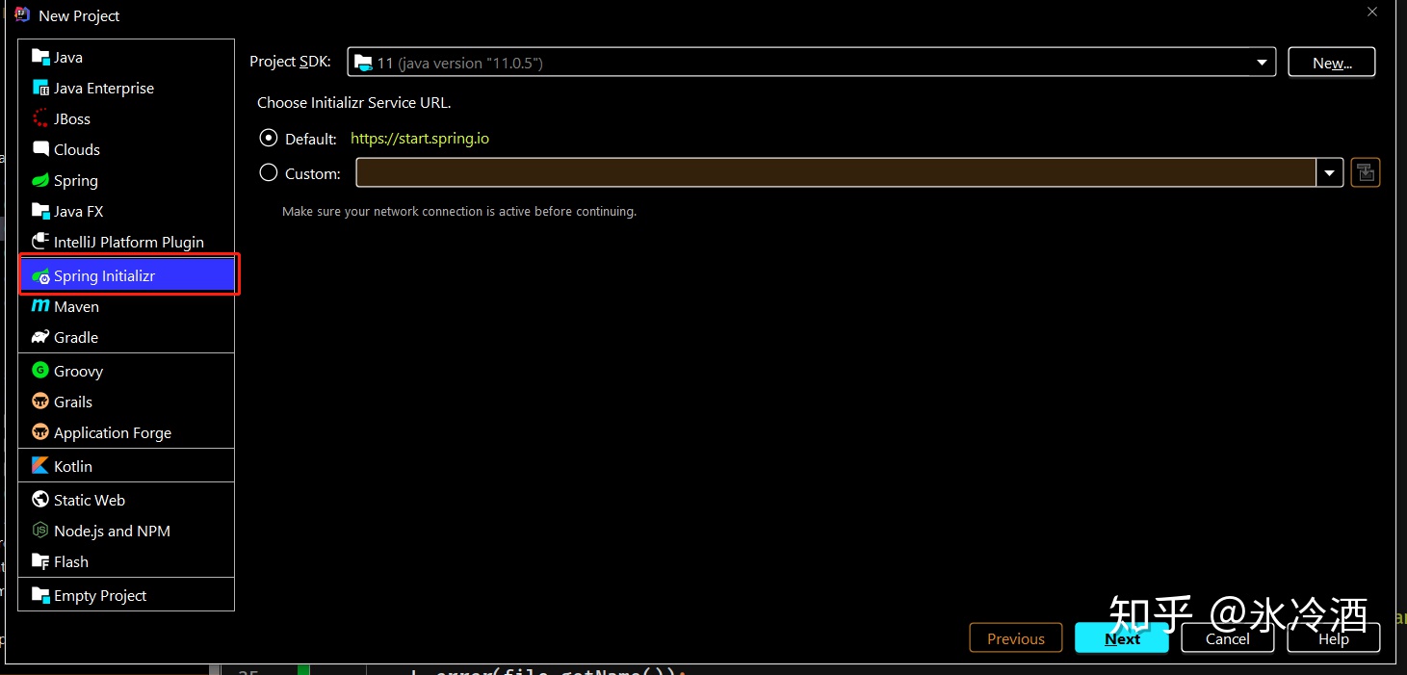Viewport: 1407px width, 675px height.
Task: Click the Node.js and NPM icon
Action: point(40,531)
